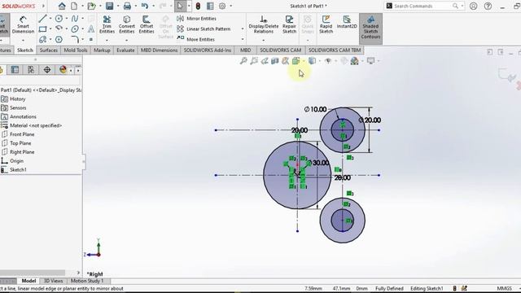The height and width of the screenshot is (293, 521).
Task: Click Instant2D tool
Action: 347,23
